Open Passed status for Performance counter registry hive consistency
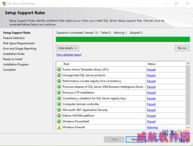 [x=151, y=81]
